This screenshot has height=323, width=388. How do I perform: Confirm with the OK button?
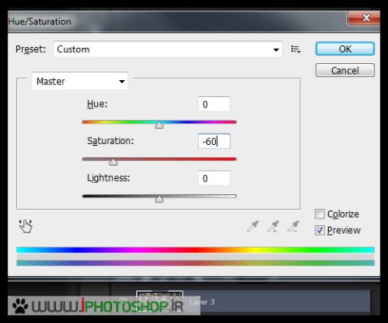click(345, 49)
